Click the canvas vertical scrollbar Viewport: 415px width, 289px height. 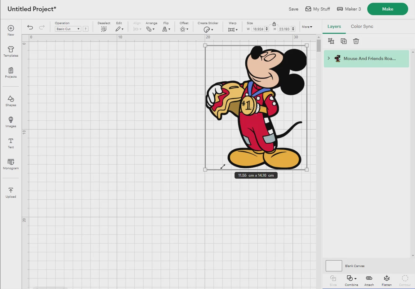point(319,46)
